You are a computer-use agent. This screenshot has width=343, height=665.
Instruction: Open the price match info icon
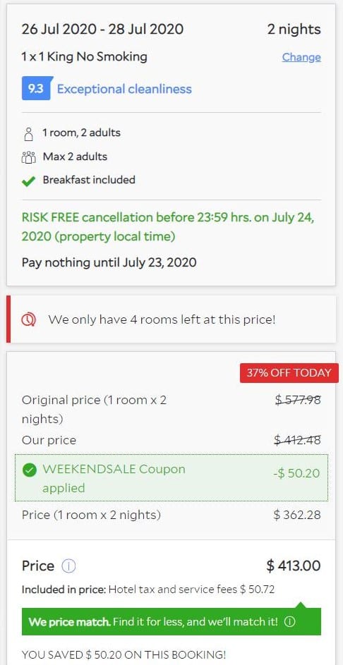289,622
